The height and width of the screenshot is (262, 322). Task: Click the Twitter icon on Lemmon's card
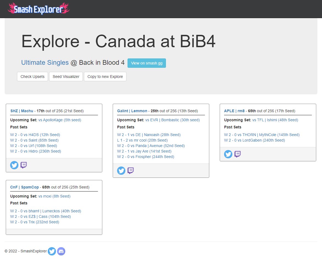point(121,170)
